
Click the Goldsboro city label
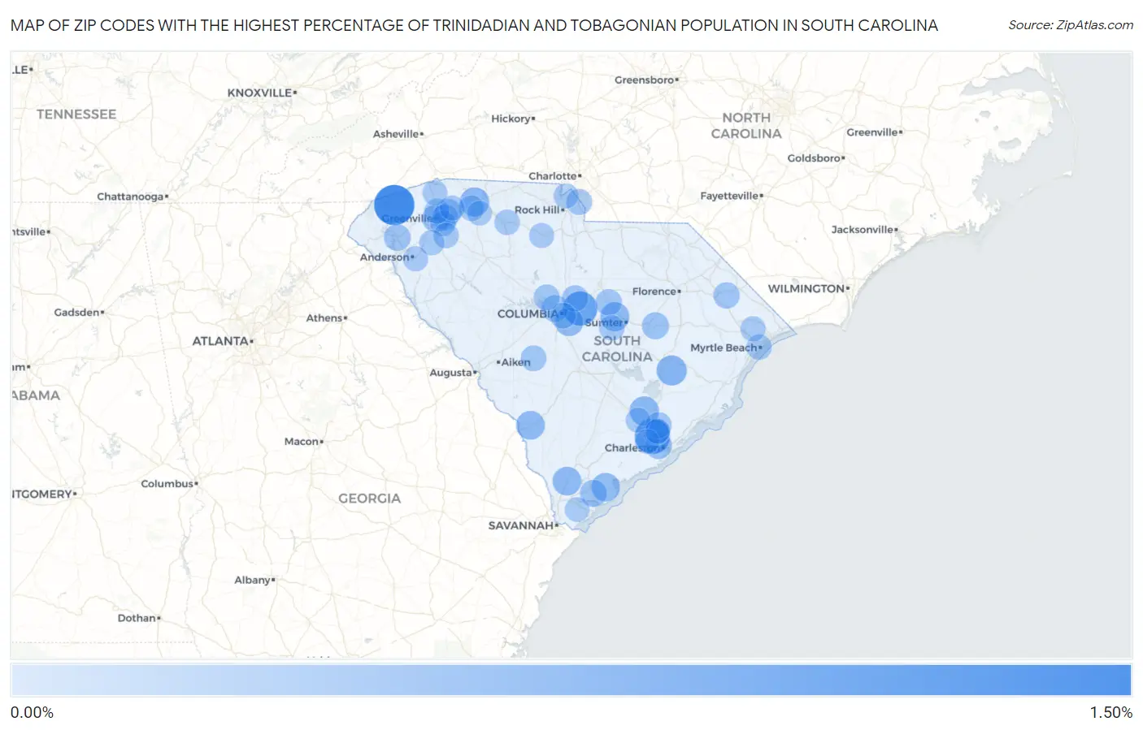click(x=814, y=158)
